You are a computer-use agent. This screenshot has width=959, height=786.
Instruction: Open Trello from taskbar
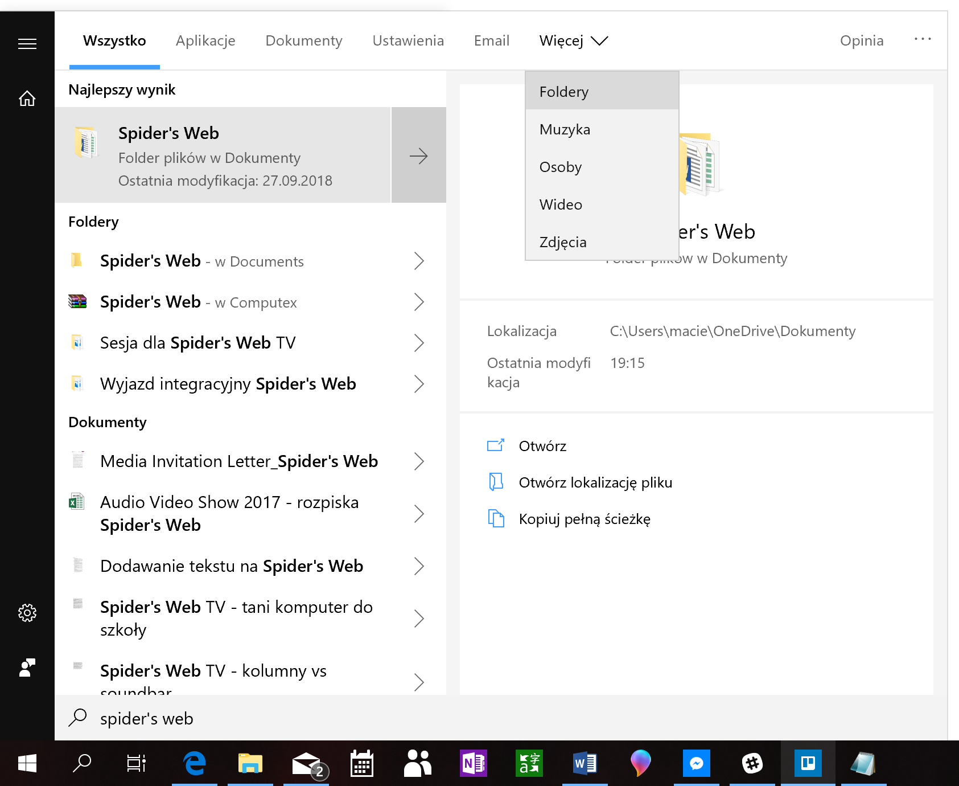[808, 763]
